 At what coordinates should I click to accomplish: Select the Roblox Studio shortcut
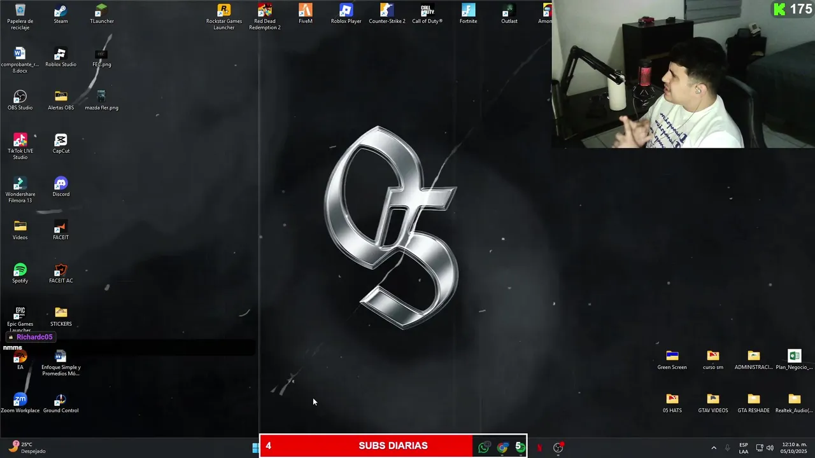[x=60, y=57]
